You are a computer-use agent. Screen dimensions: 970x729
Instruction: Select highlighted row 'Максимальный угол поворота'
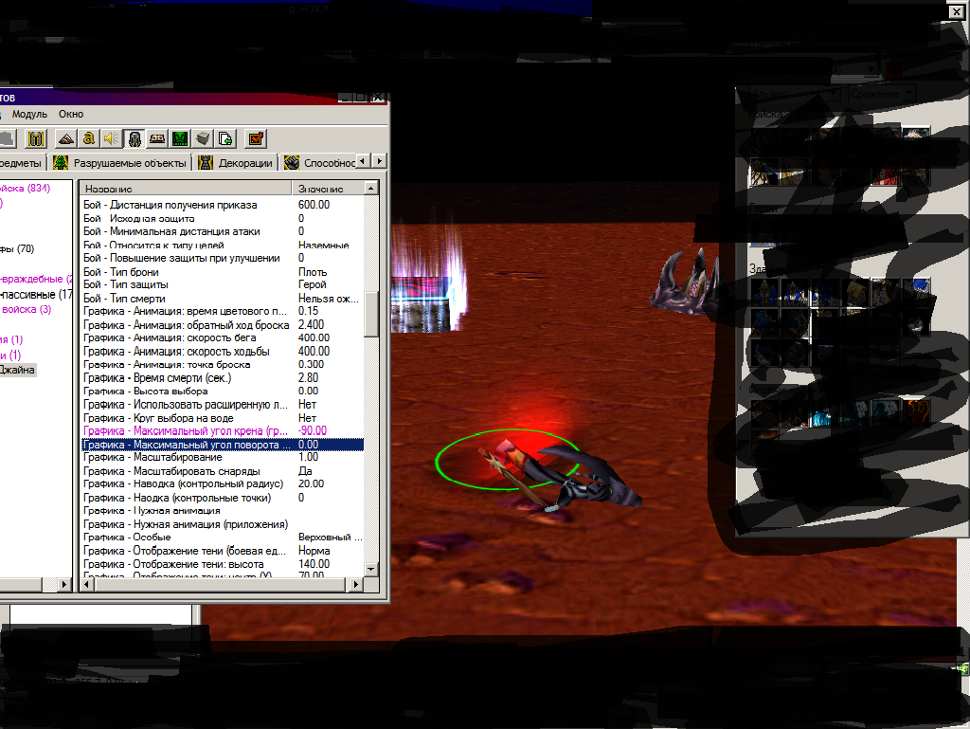[223, 445]
